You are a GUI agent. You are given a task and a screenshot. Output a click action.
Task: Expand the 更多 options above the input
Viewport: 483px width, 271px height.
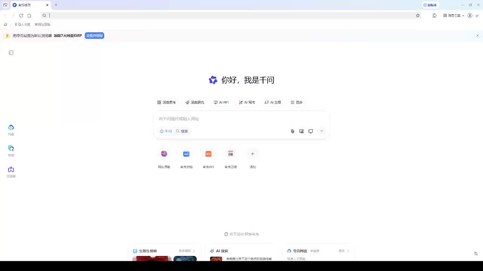pyautogui.click(x=297, y=102)
